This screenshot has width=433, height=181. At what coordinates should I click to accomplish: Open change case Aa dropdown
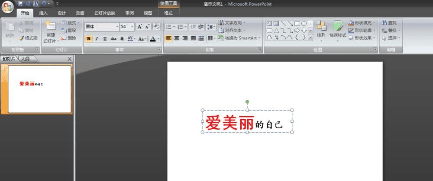click(142, 39)
